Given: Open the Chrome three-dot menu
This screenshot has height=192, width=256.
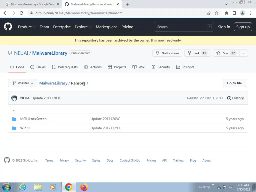Looking at the screenshot, I should 250,13.
